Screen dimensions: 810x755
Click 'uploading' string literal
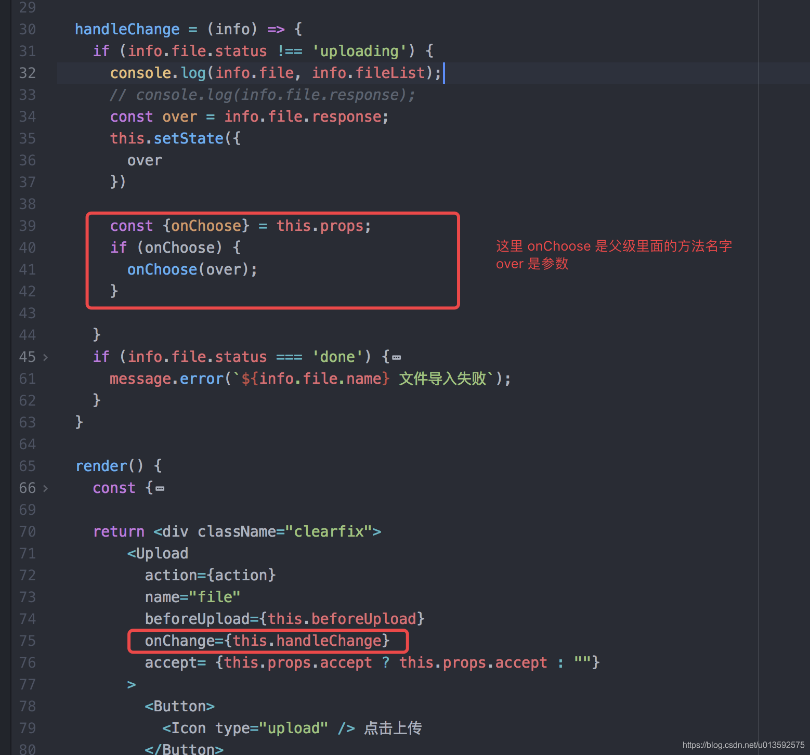click(x=359, y=51)
